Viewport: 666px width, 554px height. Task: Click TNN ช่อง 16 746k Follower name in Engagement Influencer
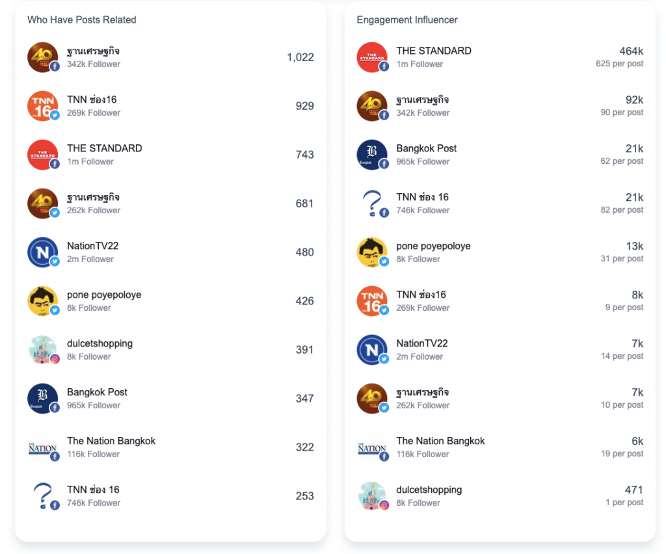click(422, 197)
